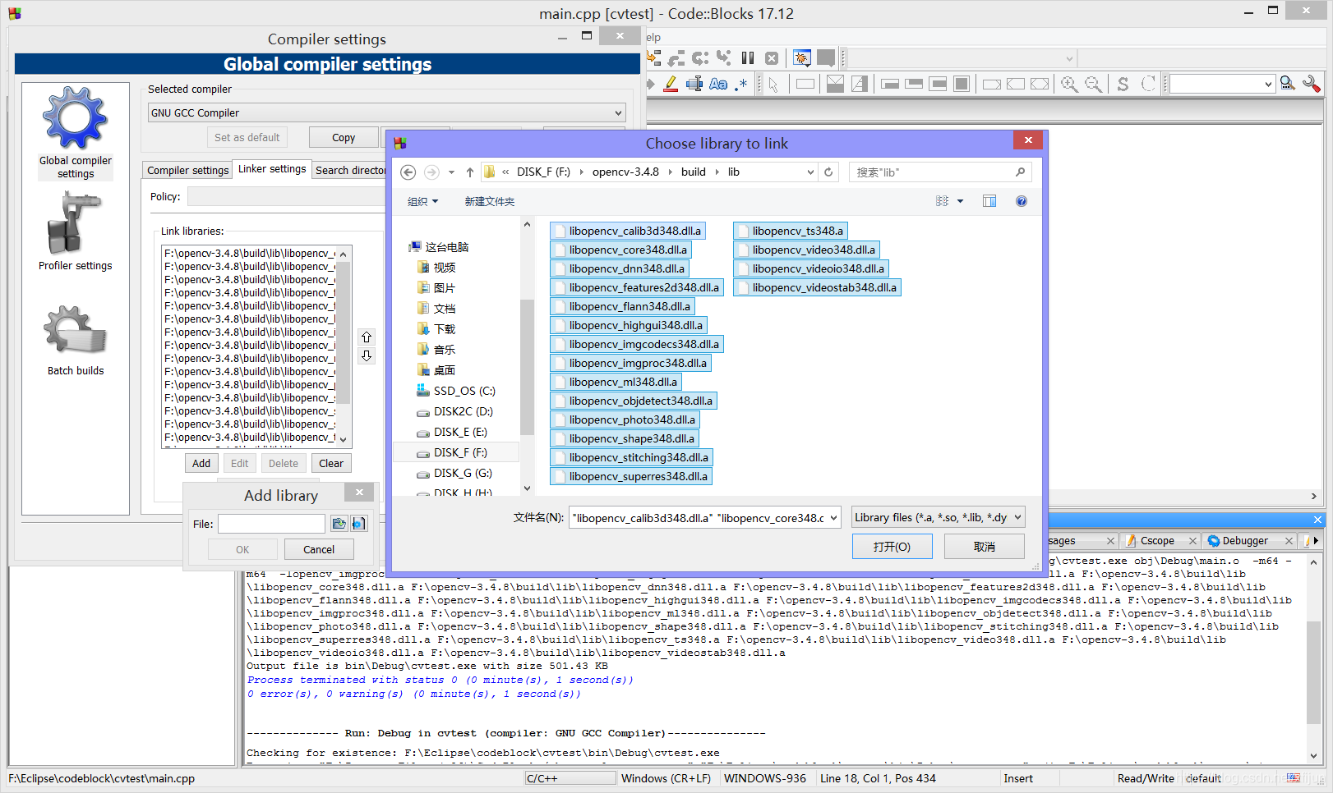
Task: Select libopencv_superres348.dll.a file
Action: (630, 476)
